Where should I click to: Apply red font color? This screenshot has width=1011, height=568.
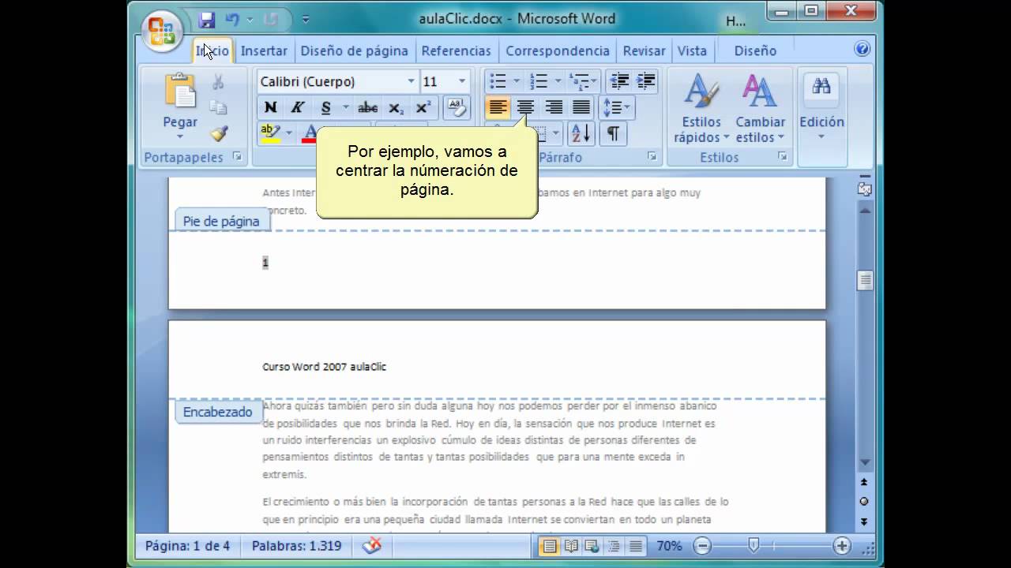[x=310, y=133]
